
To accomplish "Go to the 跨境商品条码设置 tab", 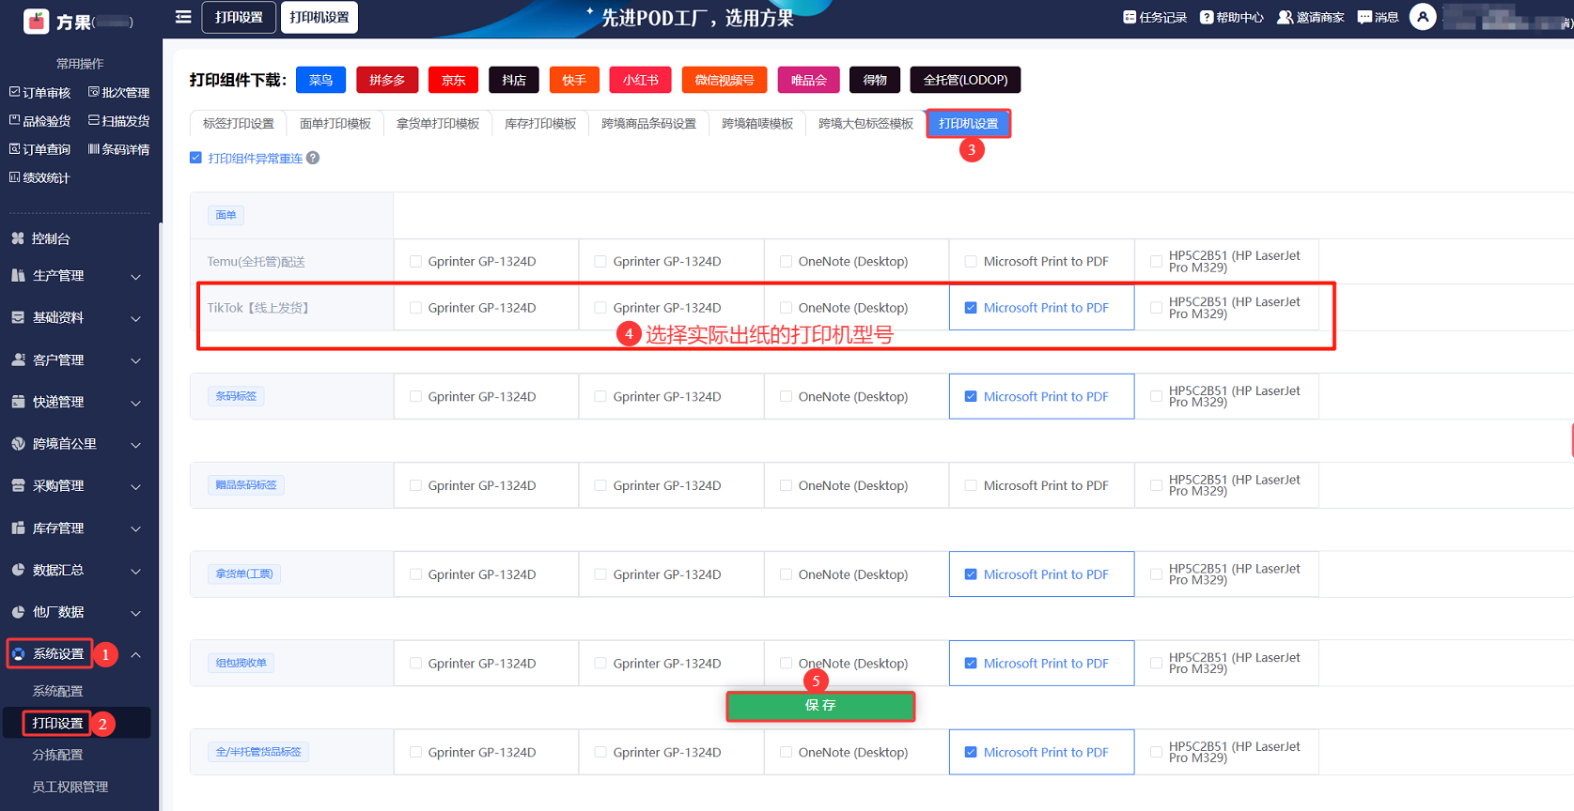I will tap(649, 124).
